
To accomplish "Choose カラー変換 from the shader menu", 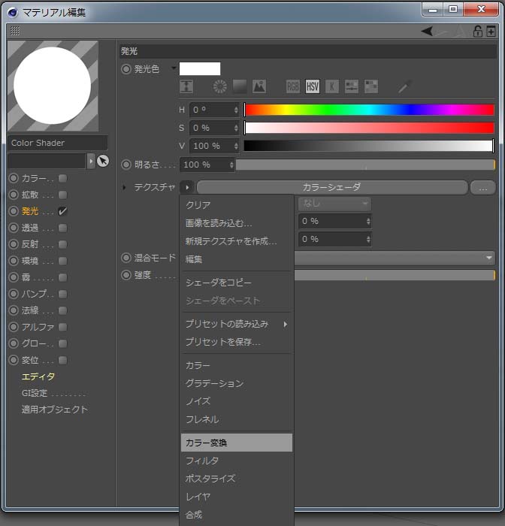I will click(235, 443).
